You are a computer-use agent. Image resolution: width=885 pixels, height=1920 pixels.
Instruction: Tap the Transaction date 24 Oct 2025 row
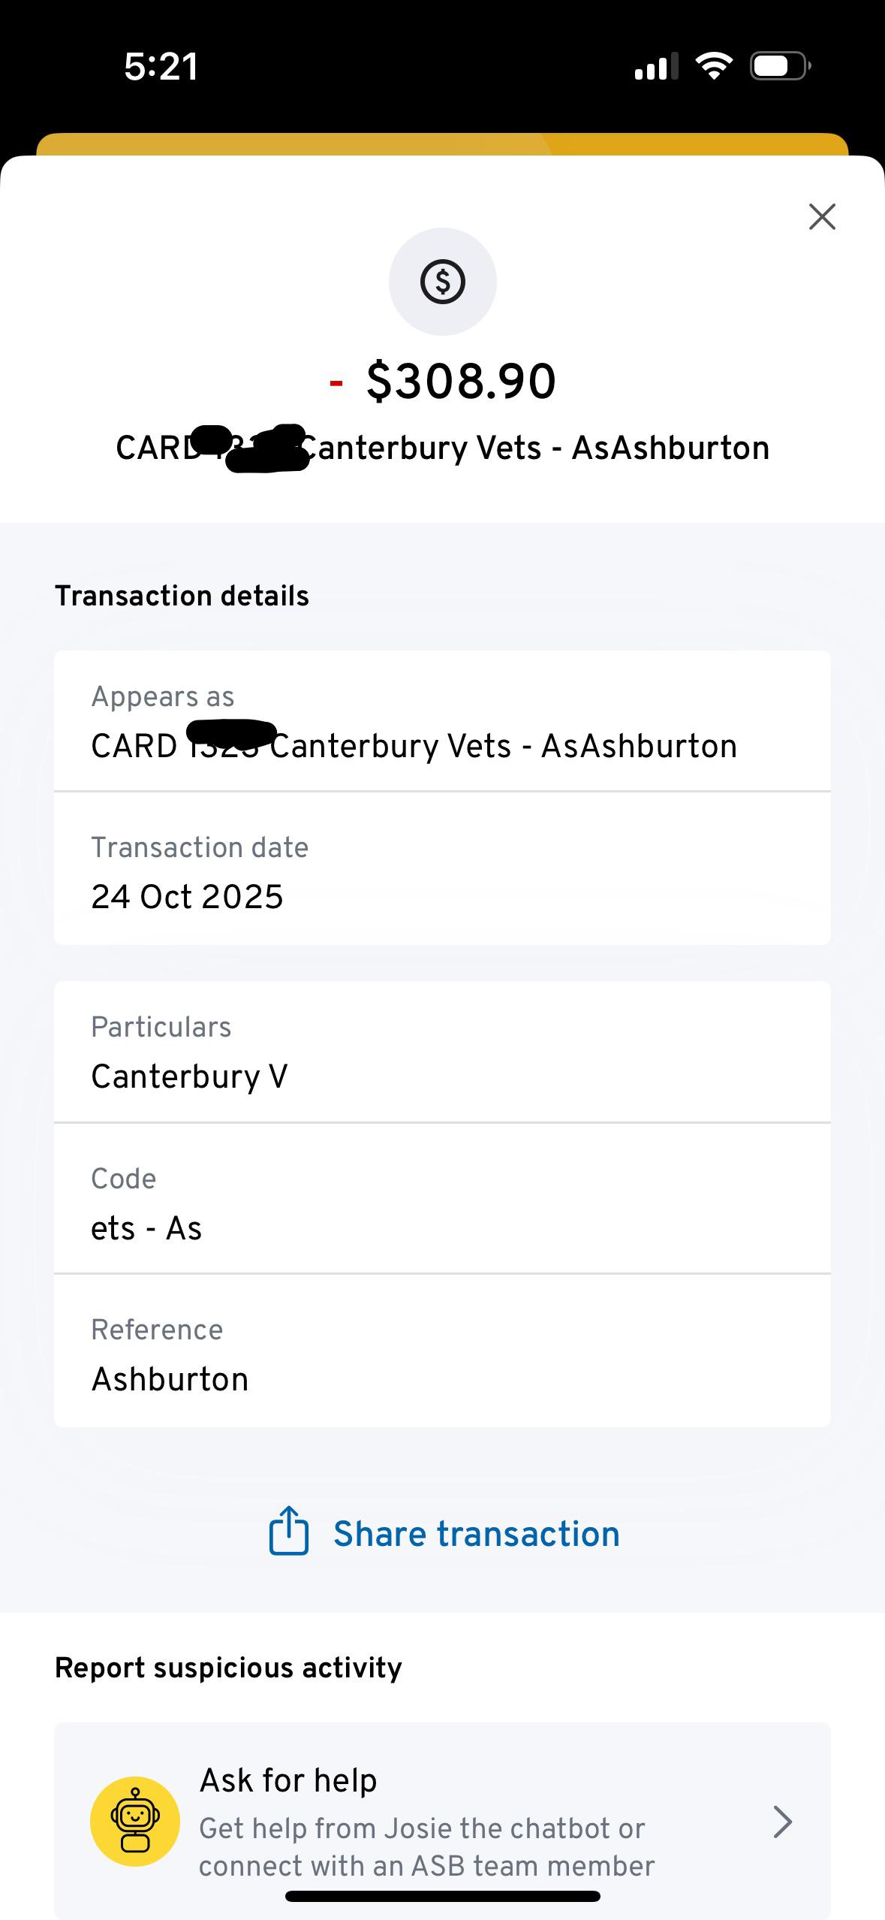click(442, 871)
